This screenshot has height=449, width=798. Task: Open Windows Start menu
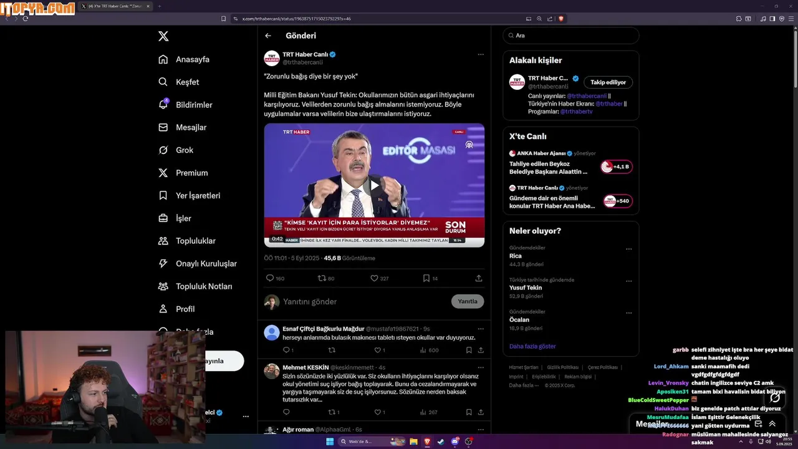[x=330, y=442]
